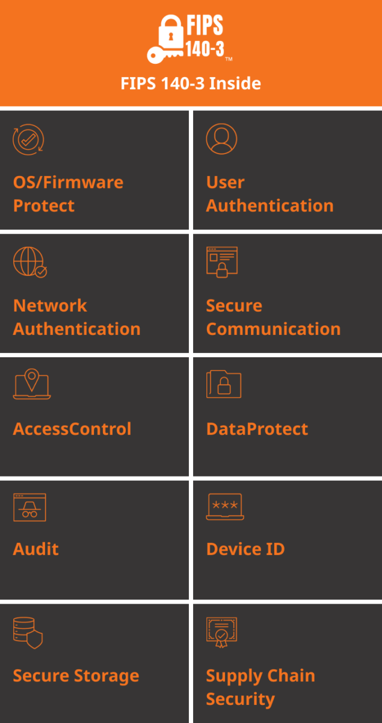Click the FIPS 140-3 Inside heading
The width and height of the screenshot is (382, 723).
191,83
